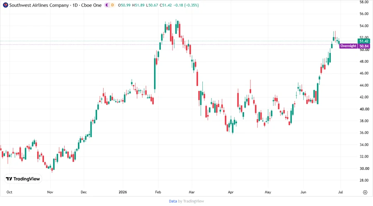Click the high value H51.89
373x206 pixels.
point(138,5)
